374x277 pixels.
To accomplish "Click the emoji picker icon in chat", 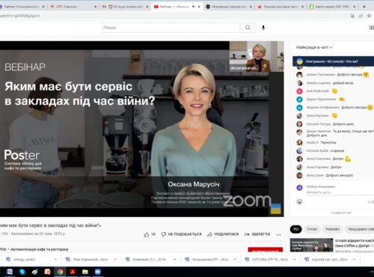I will click(x=299, y=201).
